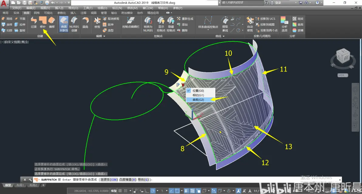
Task: Click the 网络 (Network) surface tool
Action: [7, 19]
